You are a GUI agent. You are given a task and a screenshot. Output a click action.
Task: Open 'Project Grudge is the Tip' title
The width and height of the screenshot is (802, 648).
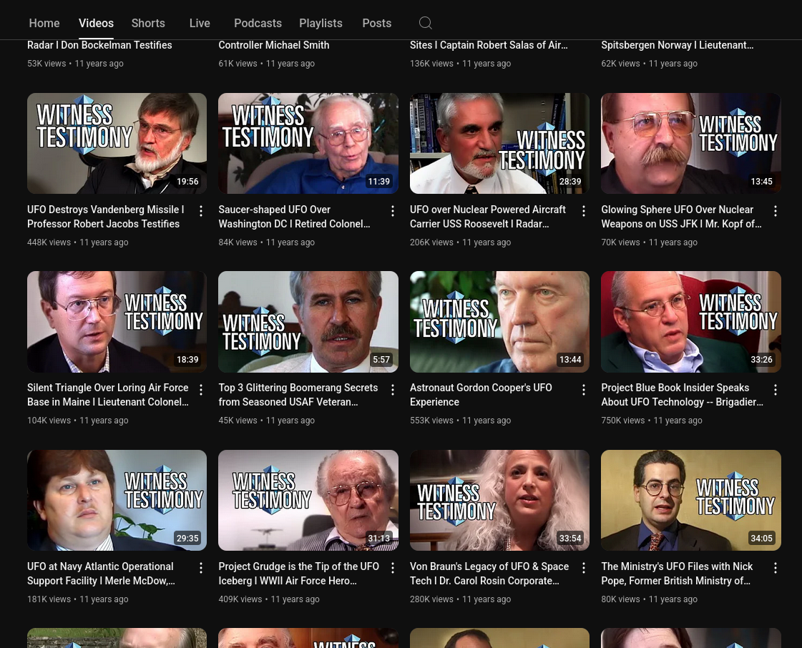pyautogui.click(x=299, y=574)
